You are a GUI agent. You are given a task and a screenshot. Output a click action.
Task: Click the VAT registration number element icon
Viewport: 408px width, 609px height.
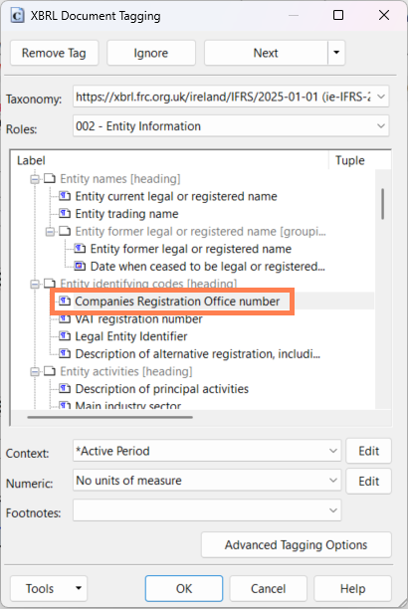[65, 318]
